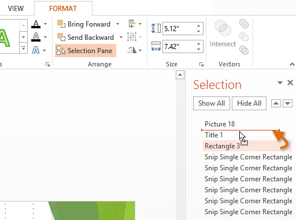The image size is (296, 220).
Task: Open the Text Outline color icon
Action: click(36, 37)
